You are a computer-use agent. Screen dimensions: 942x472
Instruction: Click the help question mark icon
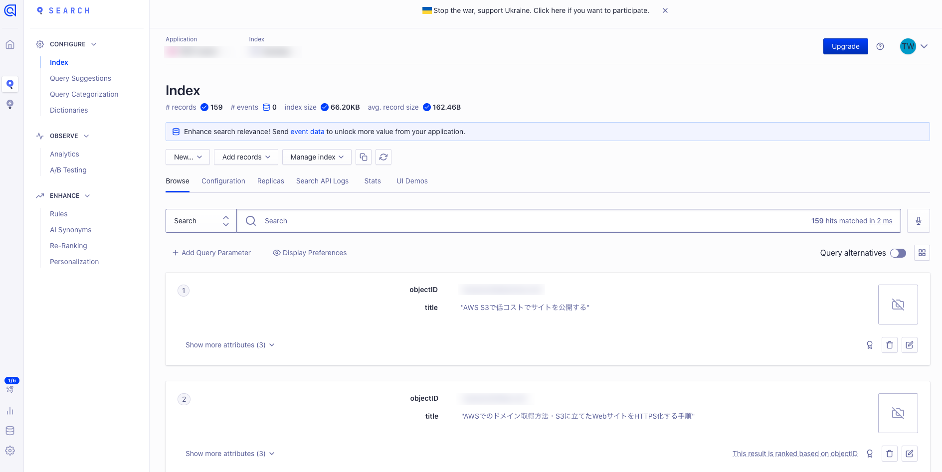tap(880, 46)
